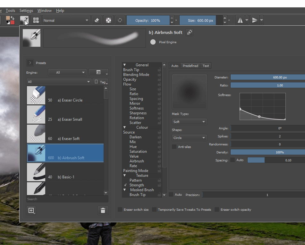305x245 pixels.
Task: Toggle Eraser switch size checkbox
Action: (120, 210)
